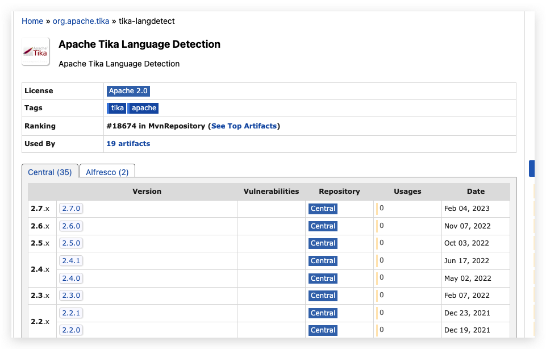
Task: Open version 2.4.1
Action: (x=71, y=260)
